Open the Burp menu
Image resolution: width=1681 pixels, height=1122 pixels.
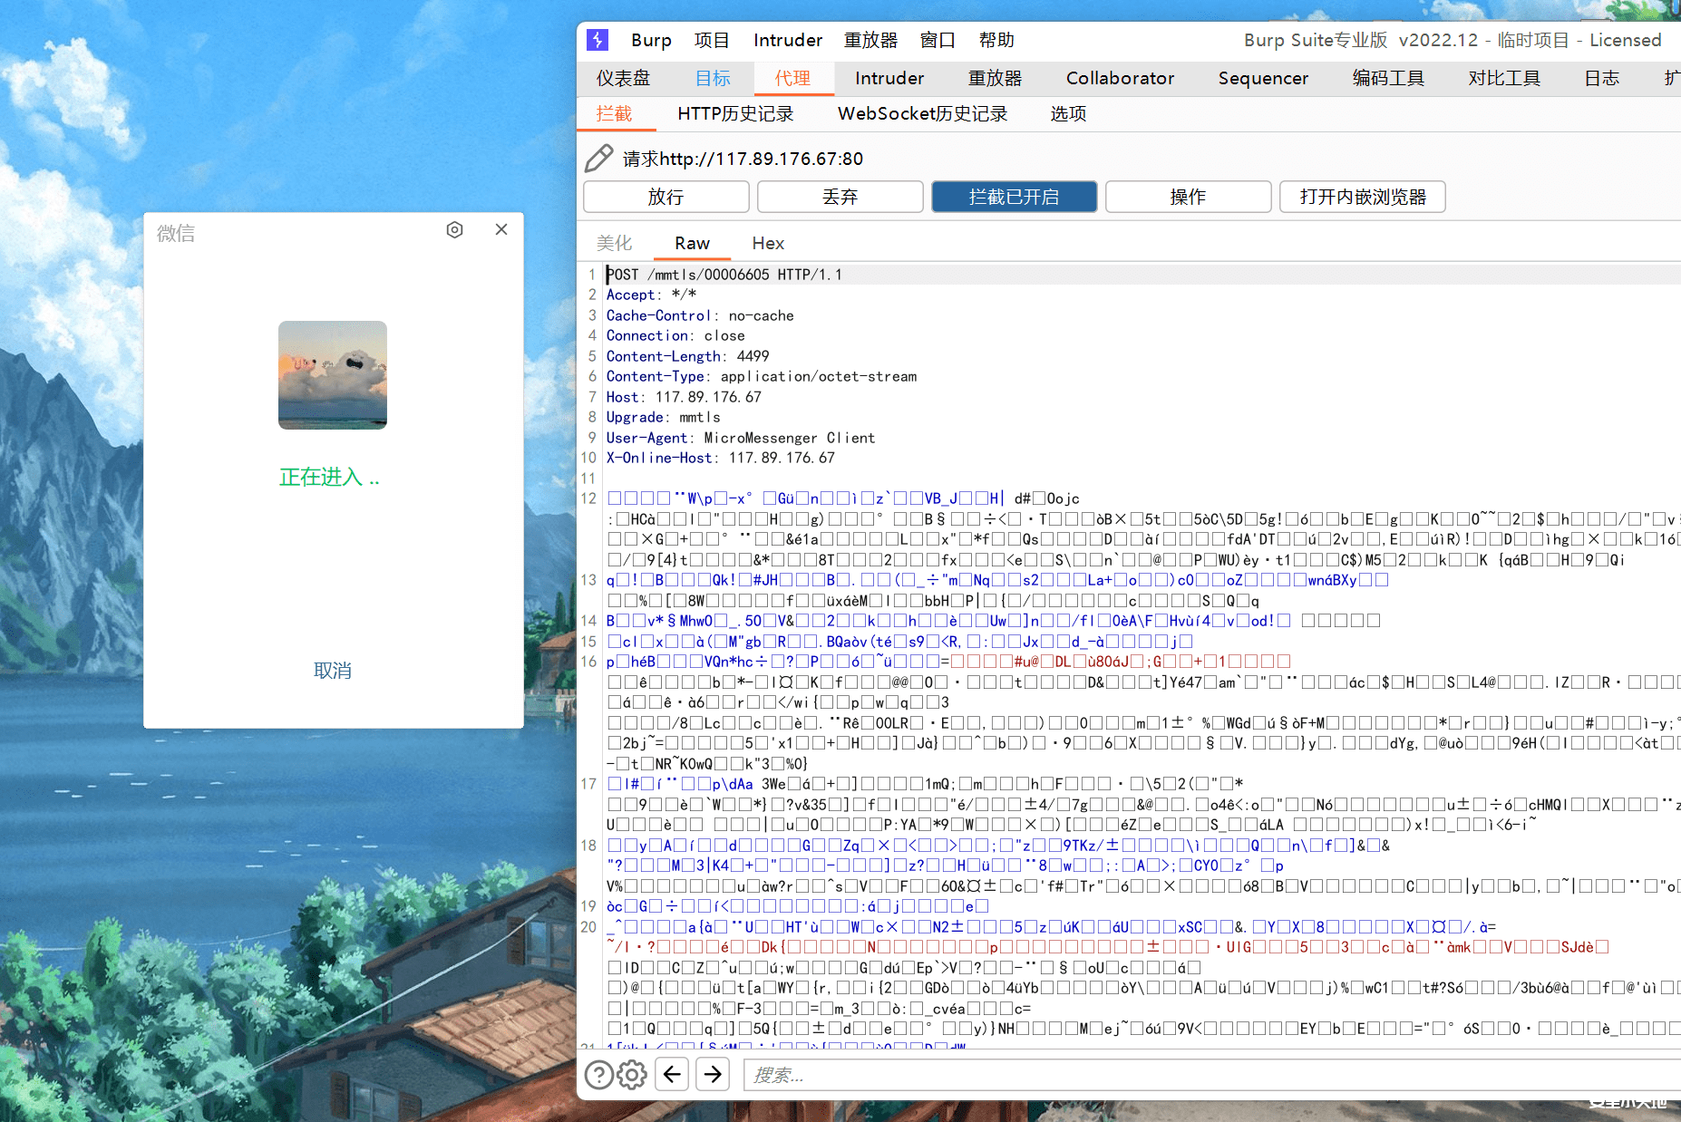point(651,40)
